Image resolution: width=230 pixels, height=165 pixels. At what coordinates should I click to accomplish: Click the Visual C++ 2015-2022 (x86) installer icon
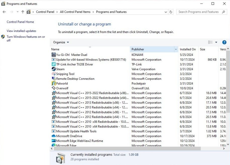click(54, 93)
